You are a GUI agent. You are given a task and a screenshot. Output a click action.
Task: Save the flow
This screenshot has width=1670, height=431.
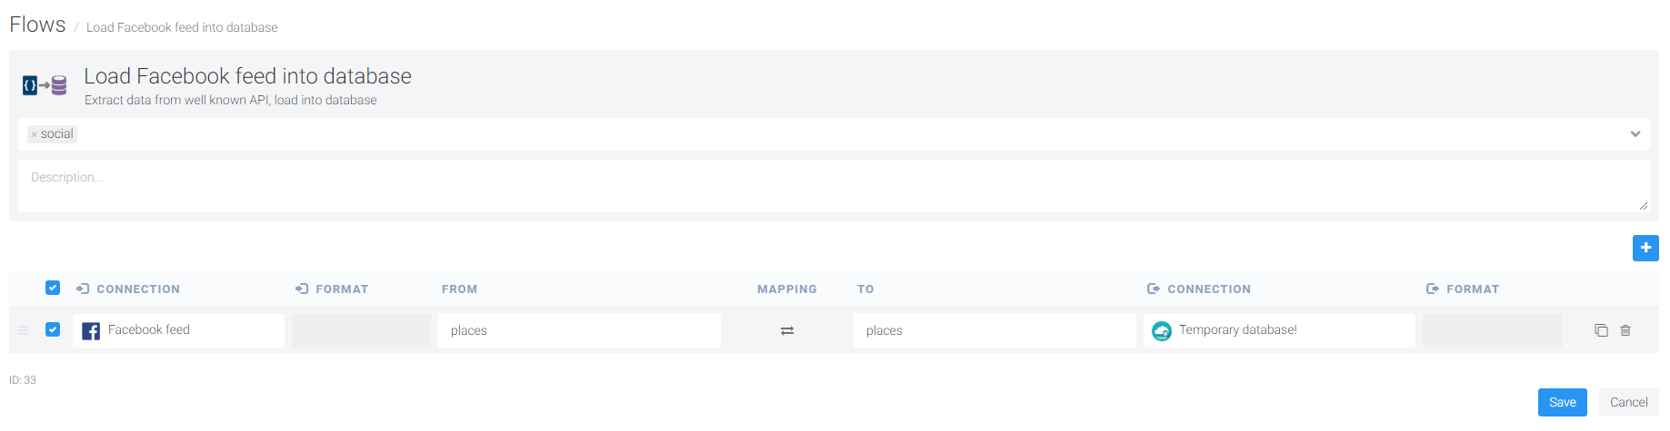(1563, 402)
